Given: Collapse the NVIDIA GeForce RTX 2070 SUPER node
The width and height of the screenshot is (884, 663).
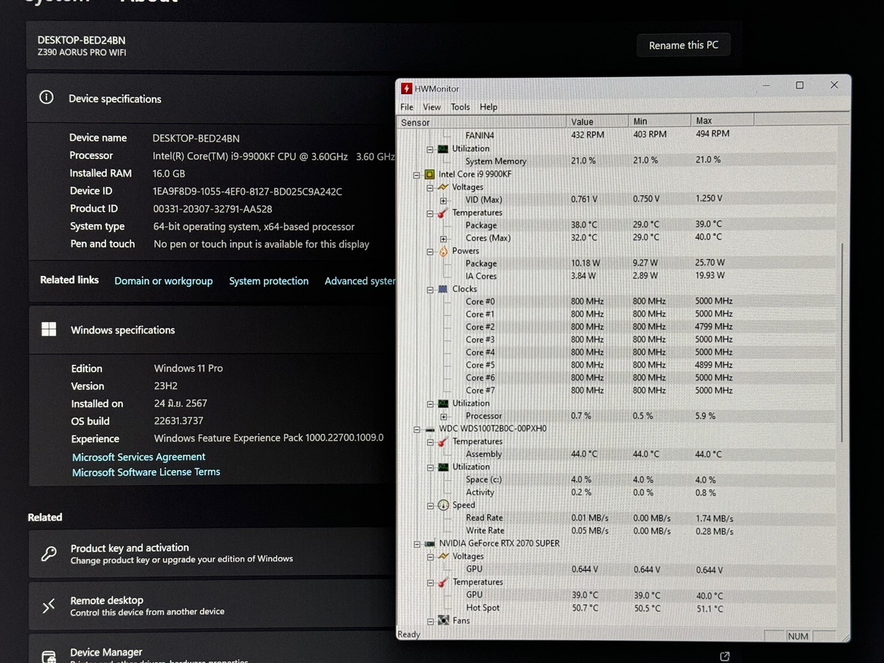Looking at the screenshot, I should (417, 544).
